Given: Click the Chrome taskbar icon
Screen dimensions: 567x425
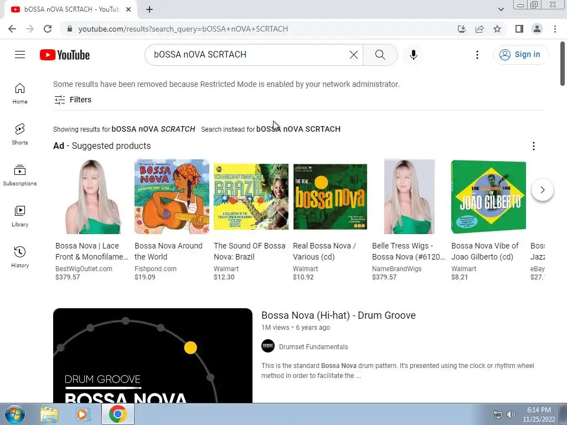Looking at the screenshot, I should (x=117, y=414).
